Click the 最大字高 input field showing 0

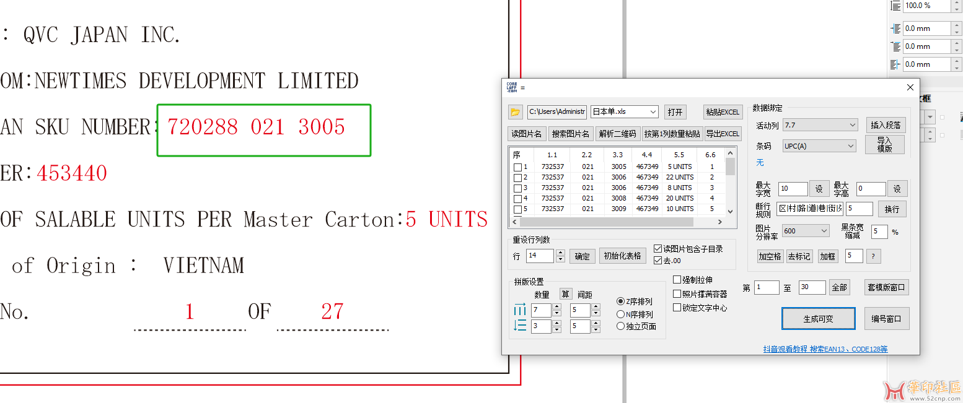(871, 189)
